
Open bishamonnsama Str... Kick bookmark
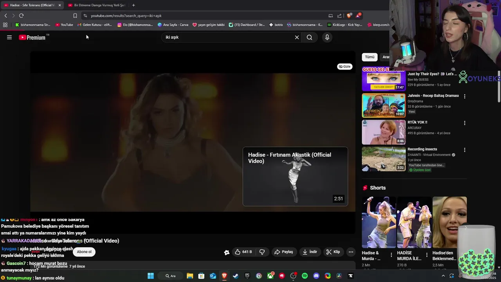32,25
